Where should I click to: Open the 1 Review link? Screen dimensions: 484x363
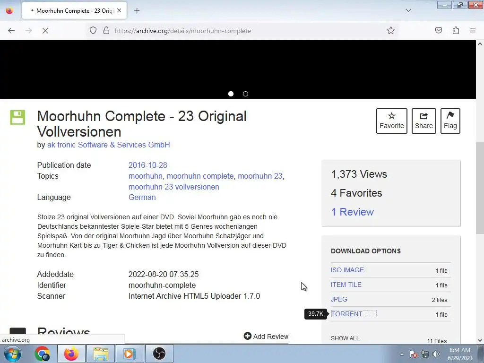click(x=353, y=212)
